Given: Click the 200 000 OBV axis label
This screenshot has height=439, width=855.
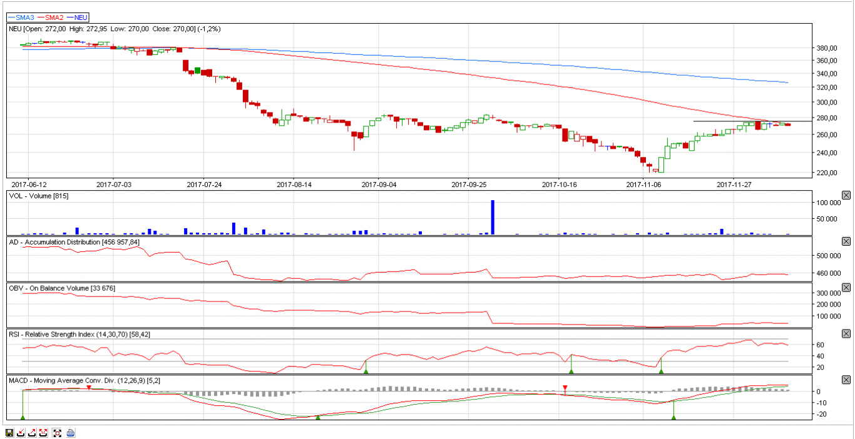Looking at the screenshot, I should coord(828,305).
